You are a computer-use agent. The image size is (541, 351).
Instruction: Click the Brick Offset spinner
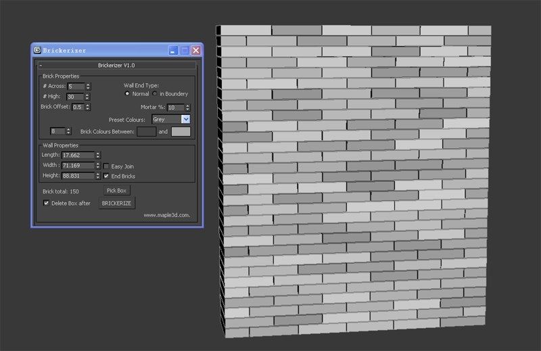(x=88, y=107)
